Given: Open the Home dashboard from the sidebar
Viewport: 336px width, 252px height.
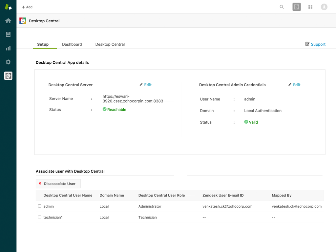Looking at the screenshot, I should (8, 20).
